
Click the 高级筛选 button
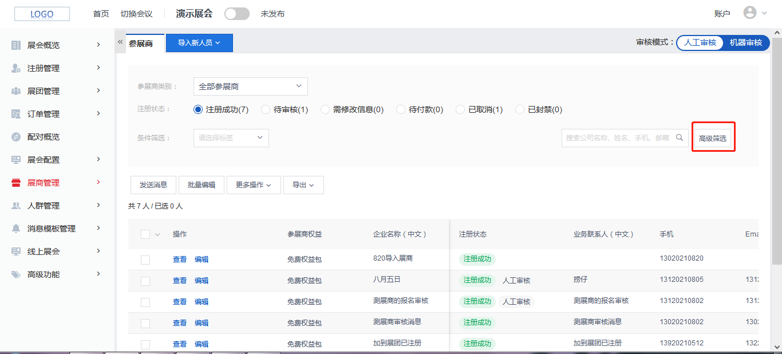click(x=712, y=139)
